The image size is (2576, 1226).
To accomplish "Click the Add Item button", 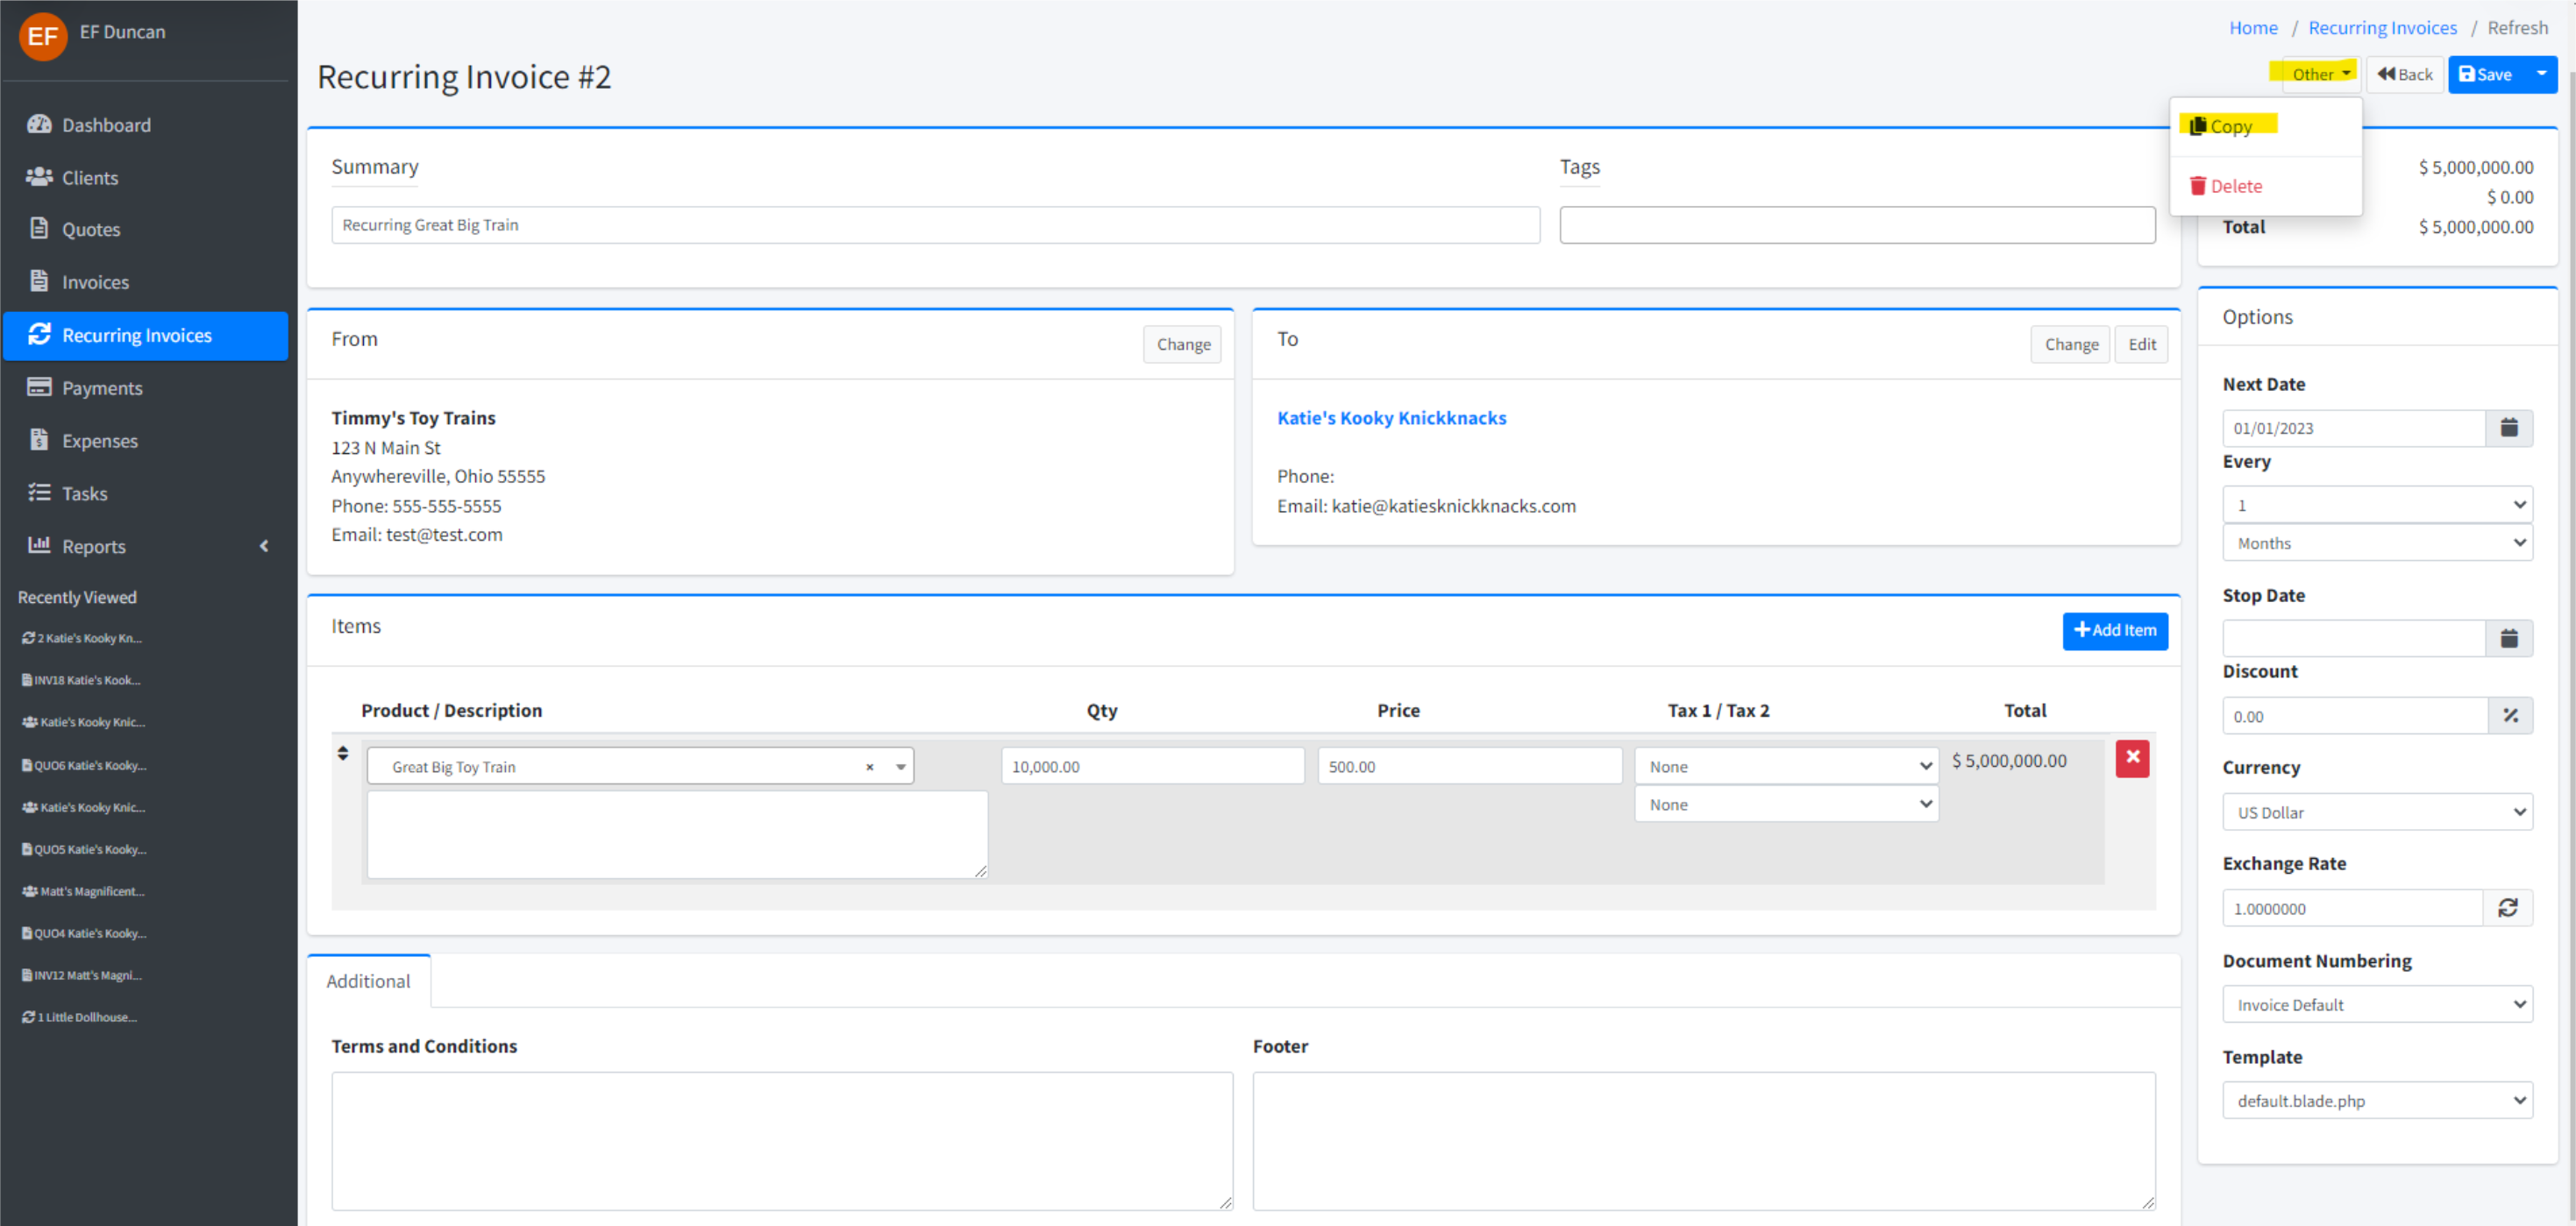I will click(2114, 630).
